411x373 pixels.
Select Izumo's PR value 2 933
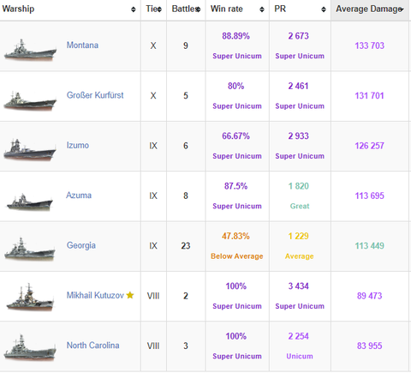pyautogui.click(x=299, y=136)
